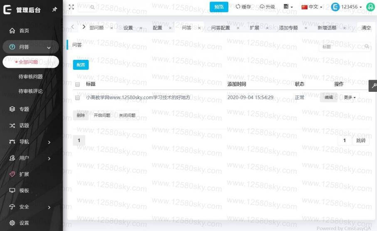The height and width of the screenshot is (231, 377).
Task: Click the 添加时间 column header
Action: (237, 84)
